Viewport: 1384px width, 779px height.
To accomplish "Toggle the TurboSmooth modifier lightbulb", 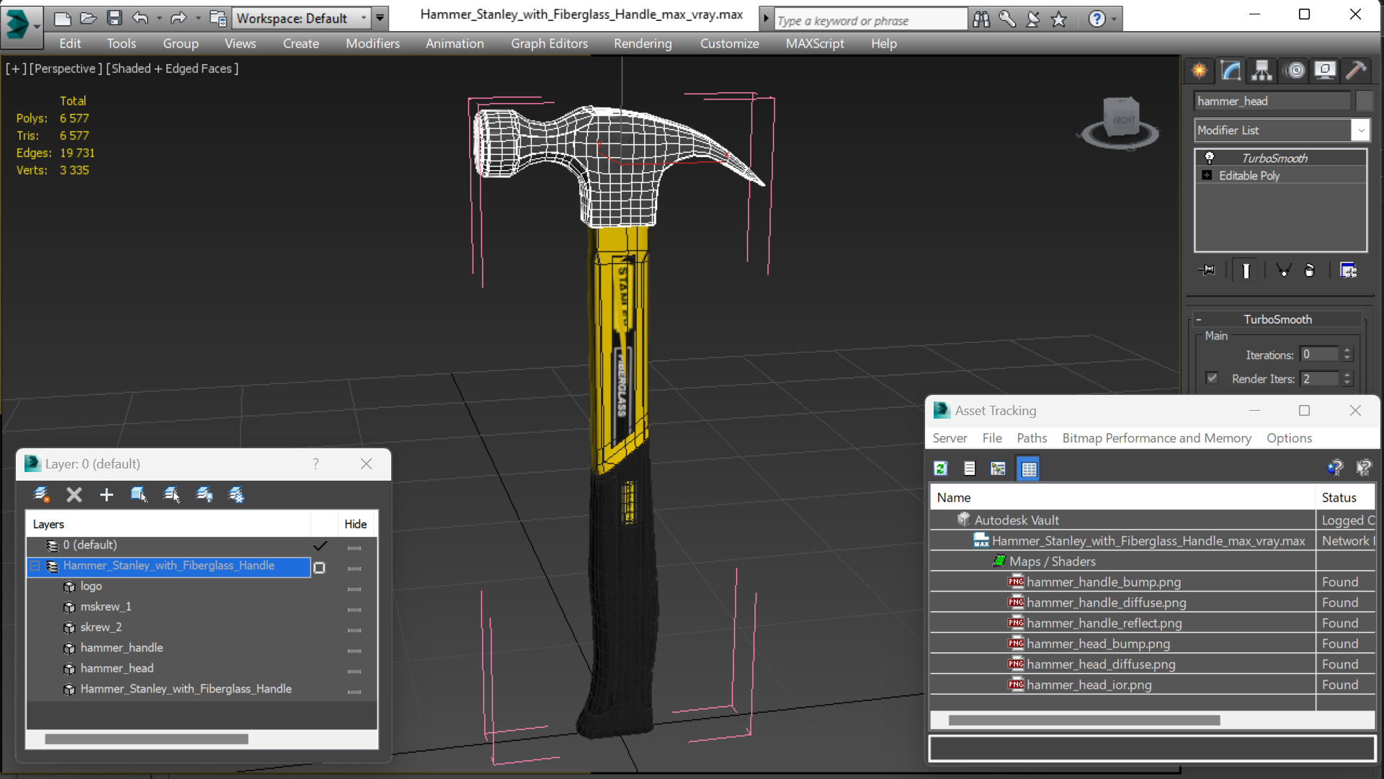I will coord(1210,158).
